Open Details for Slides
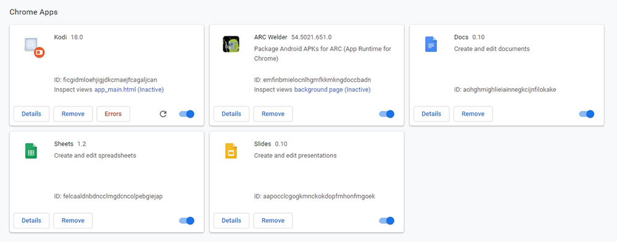The width and height of the screenshot is (617, 242). (x=231, y=220)
